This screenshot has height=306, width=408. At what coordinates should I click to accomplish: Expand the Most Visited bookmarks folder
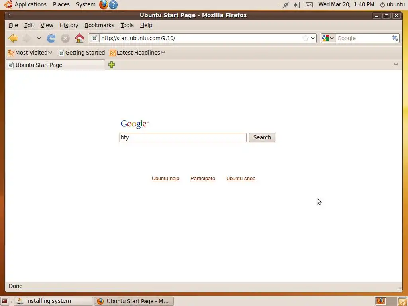point(30,53)
